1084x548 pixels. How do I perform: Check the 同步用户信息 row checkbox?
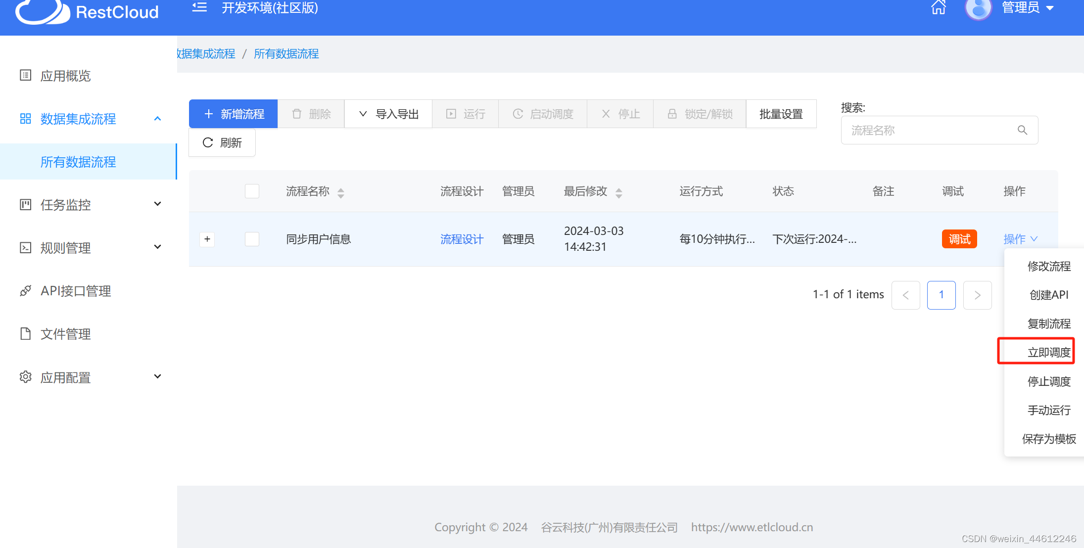click(252, 239)
